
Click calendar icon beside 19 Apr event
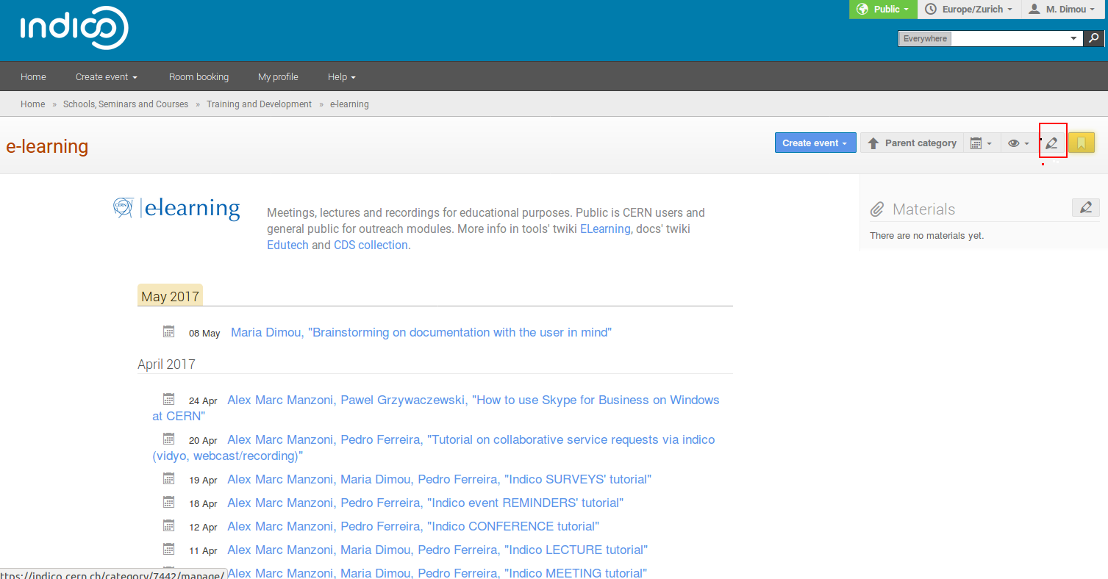click(x=168, y=478)
